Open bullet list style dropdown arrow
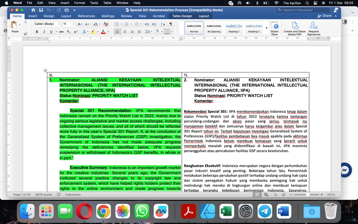The image size is (358, 224). click(122, 24)
